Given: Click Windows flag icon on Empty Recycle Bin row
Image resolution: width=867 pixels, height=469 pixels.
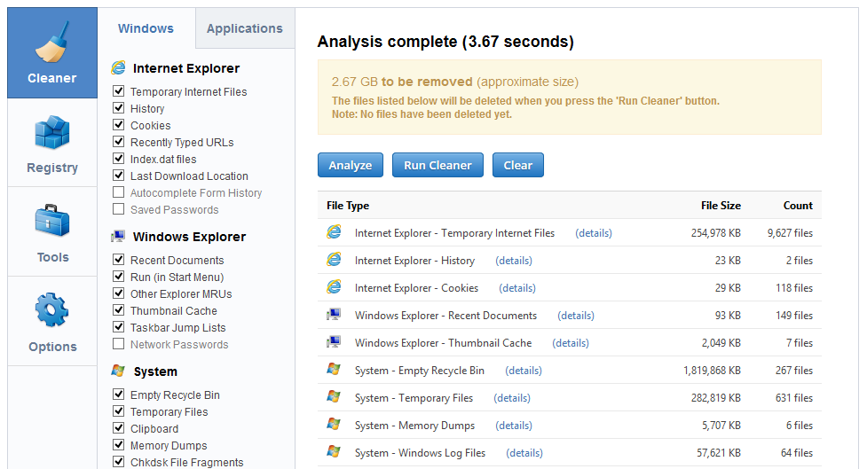Looking at the screenshot, I should pos(334,369).
